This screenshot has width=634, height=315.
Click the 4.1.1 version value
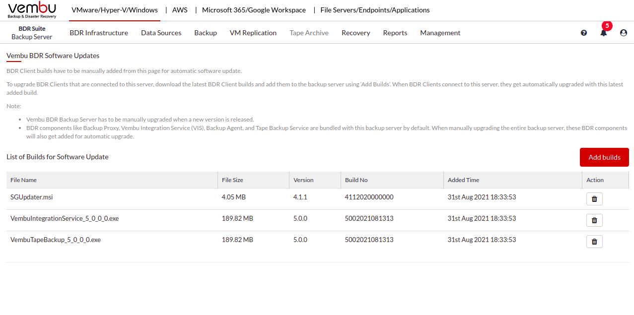click(300, 197)
